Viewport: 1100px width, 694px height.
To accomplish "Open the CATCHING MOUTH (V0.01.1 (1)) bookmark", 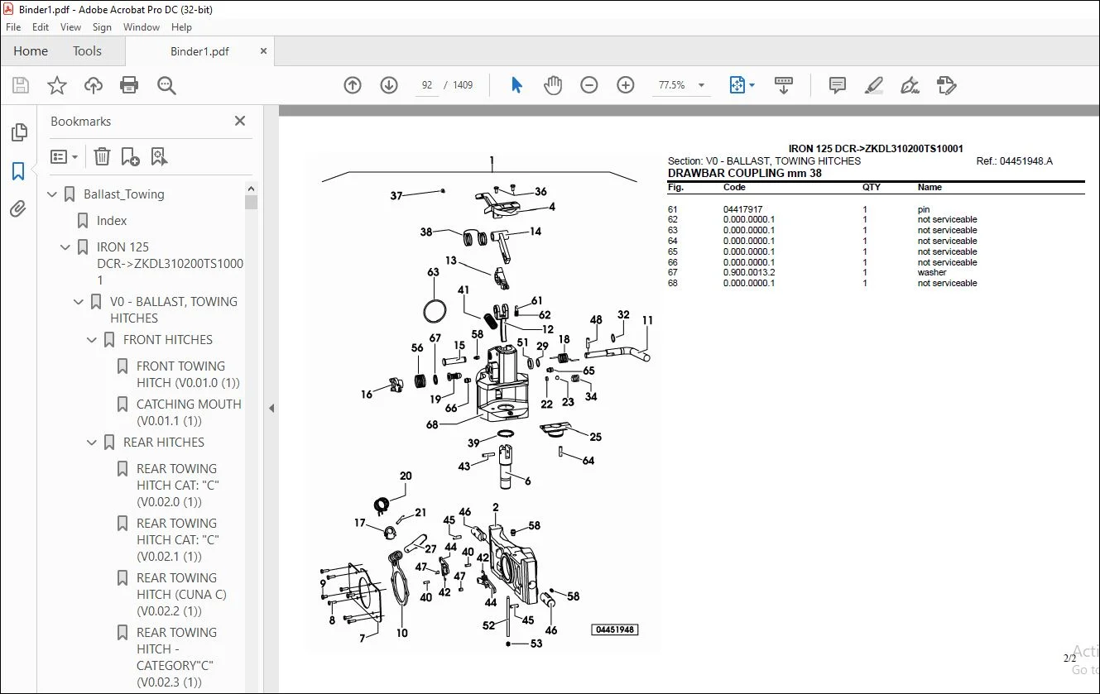I will (x=189, y=412).
